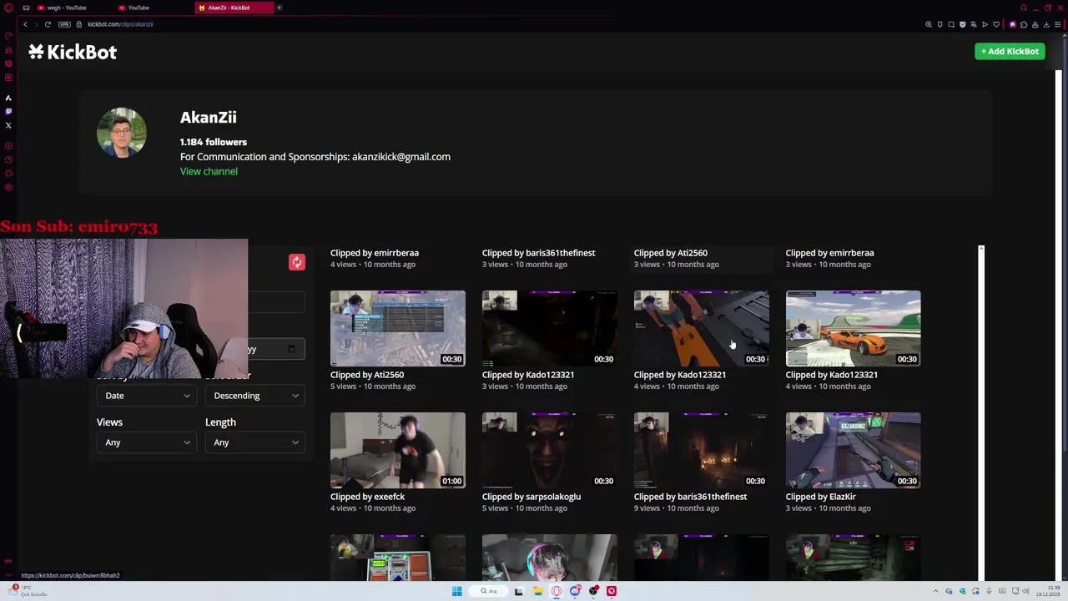Open the Date sort dropdown
The height and width of the screenshot is (601, 1068).
(x=146, y=396)
